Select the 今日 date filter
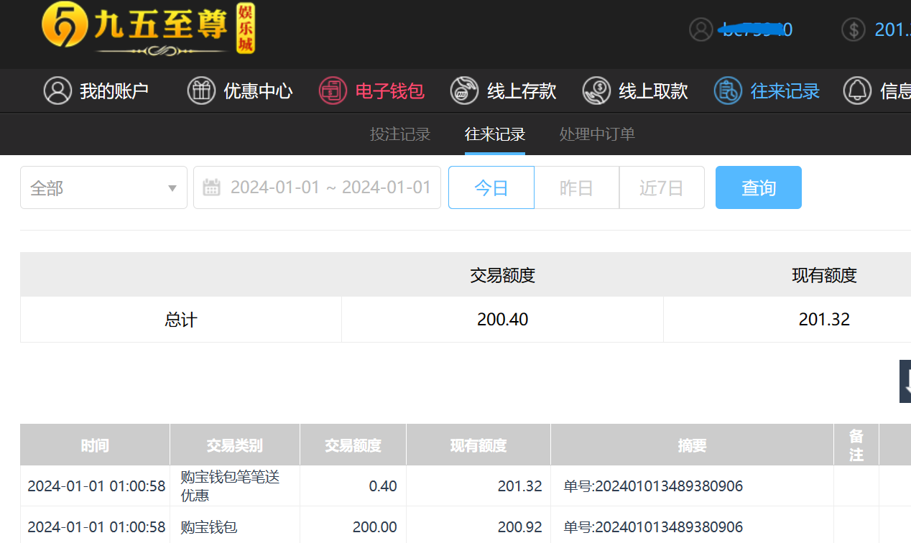This screenshot has height=543, width=911. [491, 187]
